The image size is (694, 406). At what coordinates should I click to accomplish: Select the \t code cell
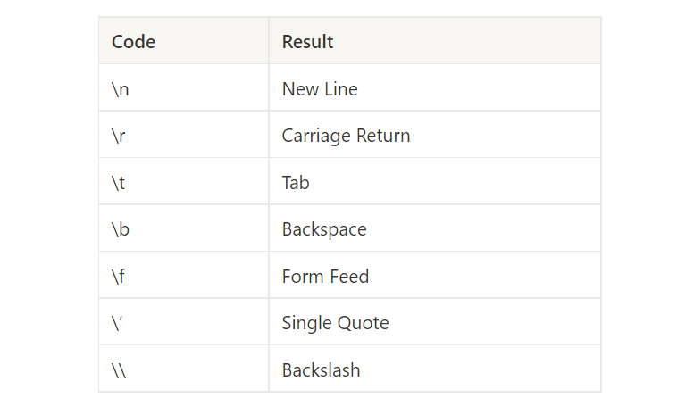click(x=184, y=181)
